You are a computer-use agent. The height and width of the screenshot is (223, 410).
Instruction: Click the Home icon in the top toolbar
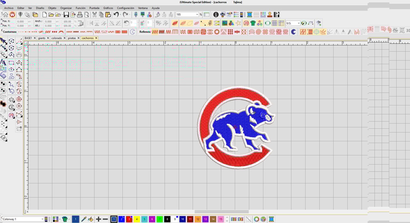(x=5, y=15)
